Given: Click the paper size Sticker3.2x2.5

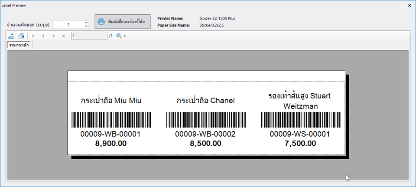Looking at the screenshot, I should (x=211, y=26).
